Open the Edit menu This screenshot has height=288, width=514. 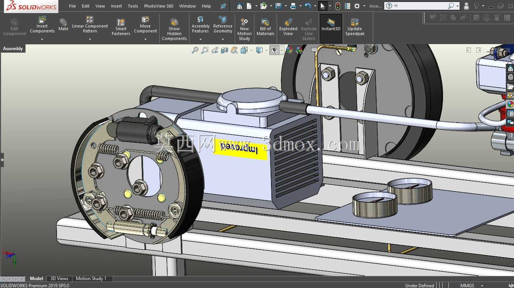click(86, 6)
